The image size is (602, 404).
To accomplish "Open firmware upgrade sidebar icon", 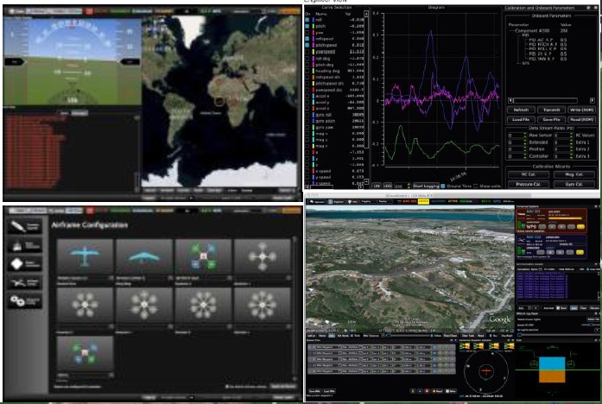I will [x=22, y=226].
